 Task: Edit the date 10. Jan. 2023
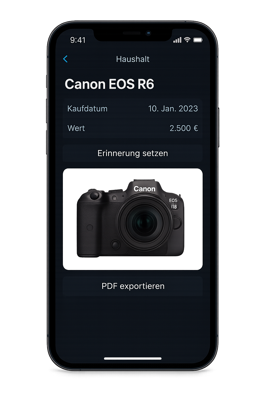tap(173, 109)
